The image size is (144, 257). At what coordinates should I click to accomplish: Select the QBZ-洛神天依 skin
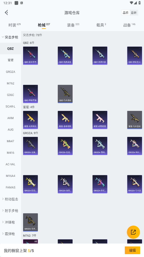click(100, 56)
